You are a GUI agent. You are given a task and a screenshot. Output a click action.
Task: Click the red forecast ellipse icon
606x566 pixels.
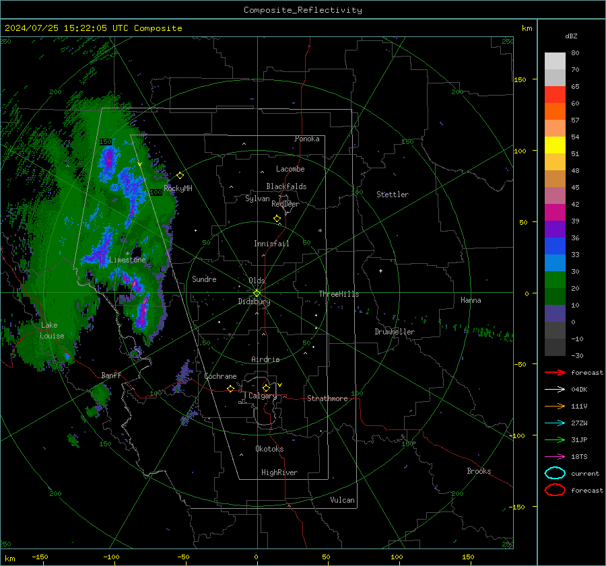[x=555, y=490]
